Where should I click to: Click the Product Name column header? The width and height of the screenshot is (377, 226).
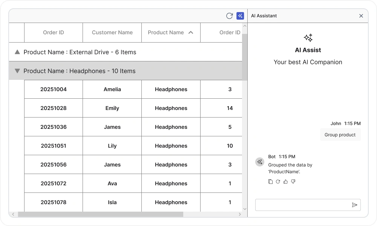click(171, 32)
